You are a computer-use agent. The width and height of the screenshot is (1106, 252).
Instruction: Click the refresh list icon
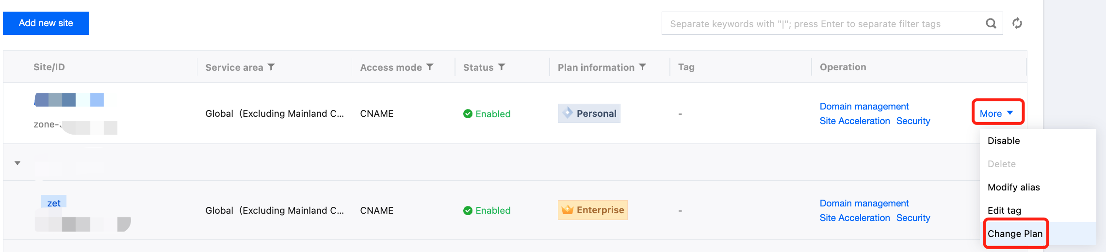point(1017,23)
